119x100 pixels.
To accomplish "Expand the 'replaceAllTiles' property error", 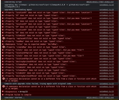I will tap(6, 38).
